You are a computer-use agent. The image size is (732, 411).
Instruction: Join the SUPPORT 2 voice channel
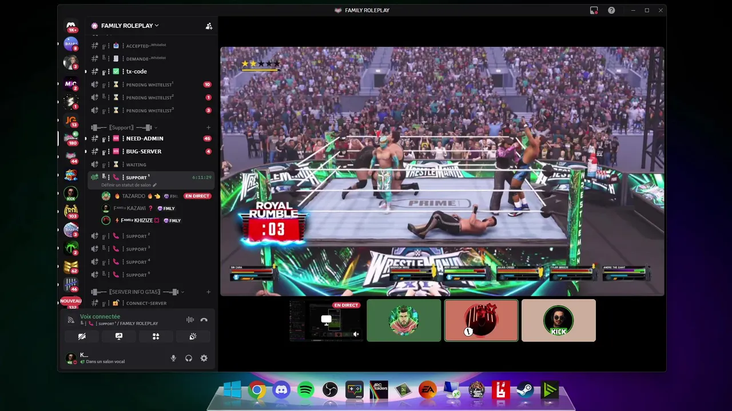click(x=152, y=236)
